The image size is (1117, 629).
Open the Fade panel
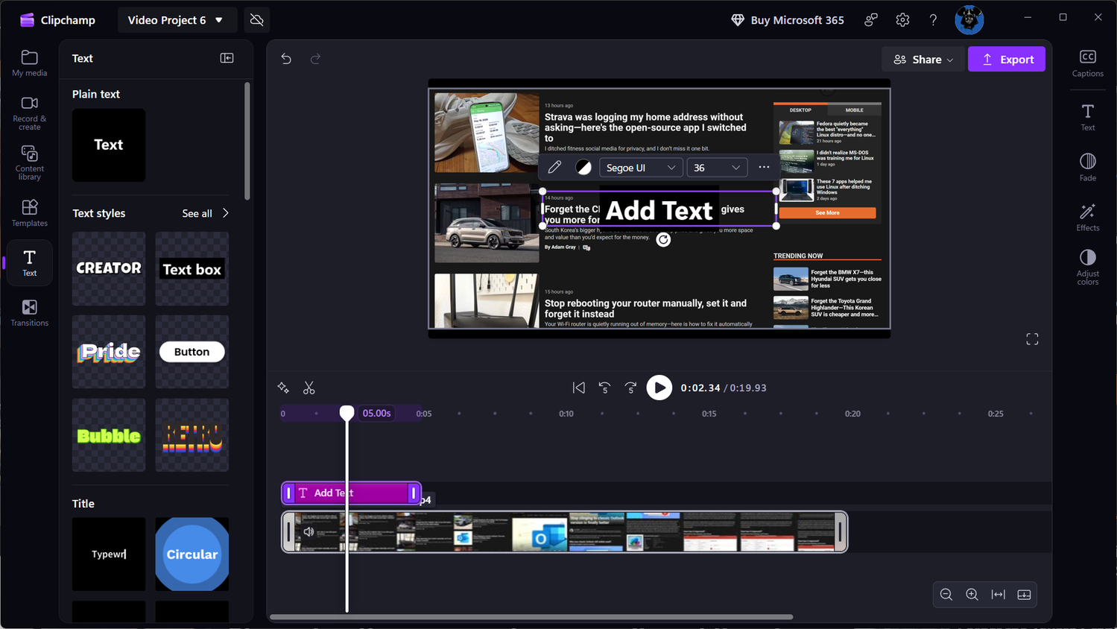click(x=1088, y=167)
